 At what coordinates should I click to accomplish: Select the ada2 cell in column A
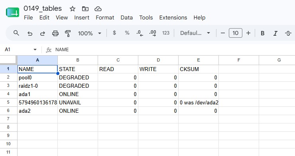(x=37, y=111)
